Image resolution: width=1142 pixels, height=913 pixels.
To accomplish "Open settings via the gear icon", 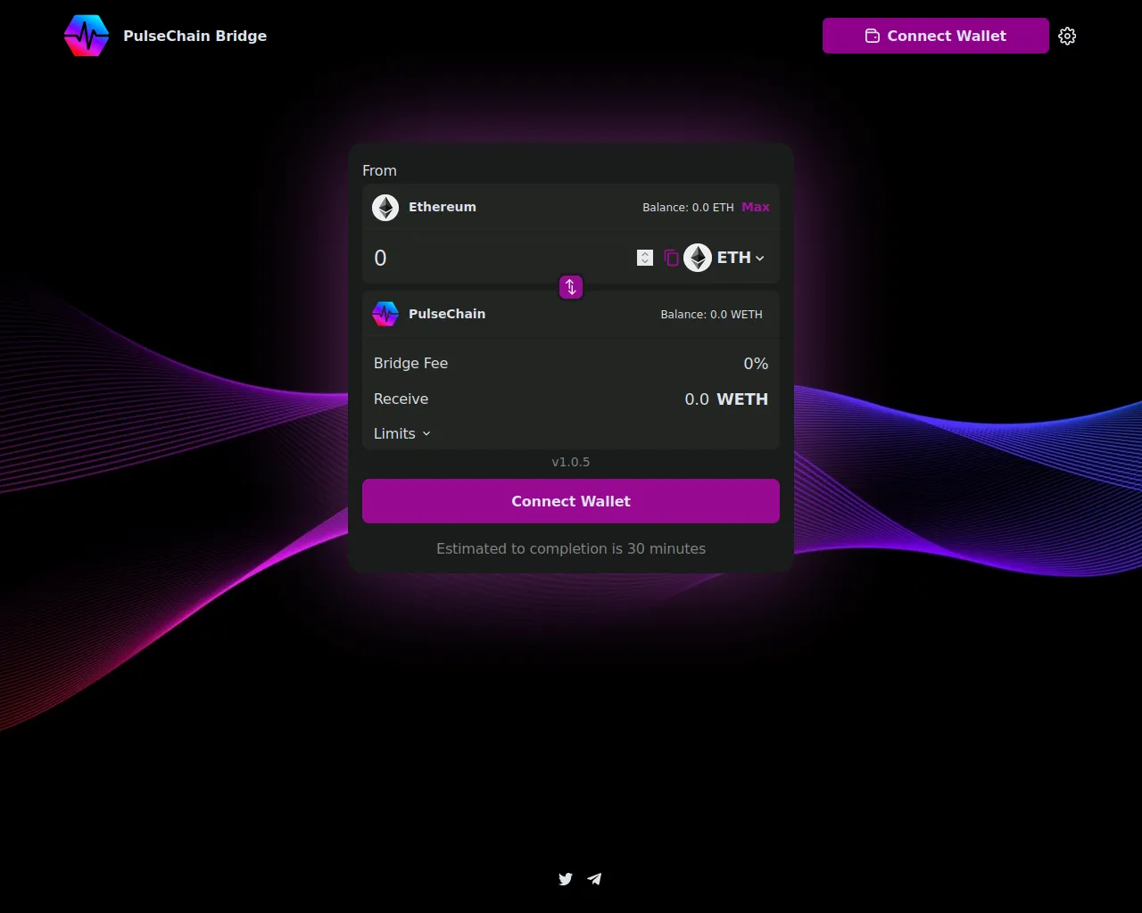I will pyautogui.click(x=1067, y=36).
